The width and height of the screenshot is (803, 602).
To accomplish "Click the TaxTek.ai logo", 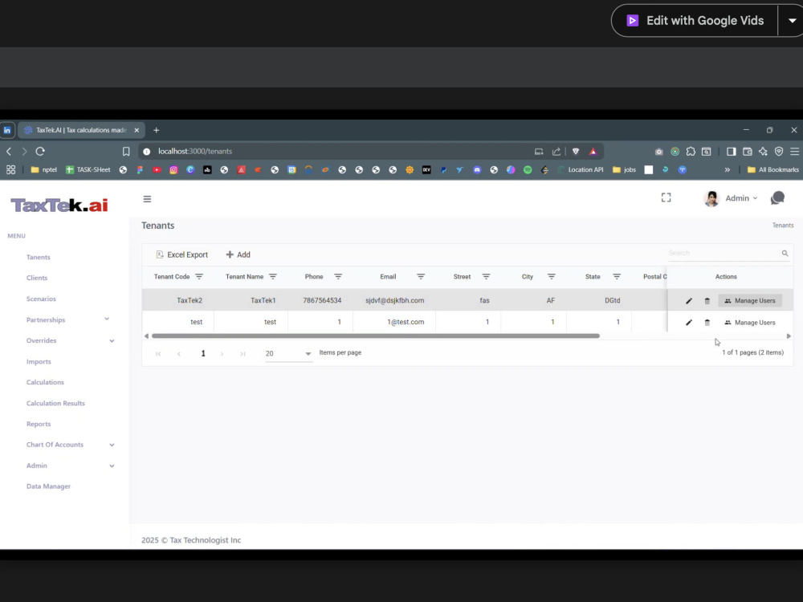I will 59,205.
